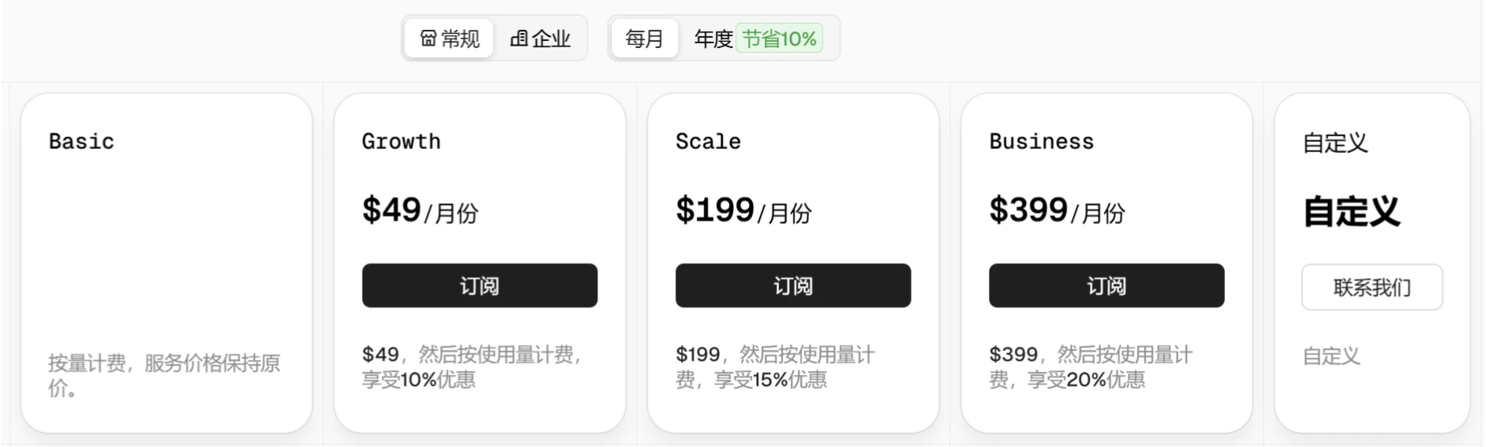Click the Scale plan heading
Viewport: 1486px width, 447px height.
(708, 142)
